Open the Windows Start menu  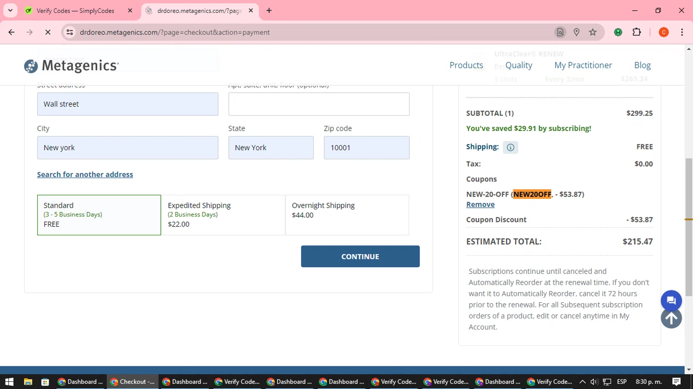click(9, 382)
